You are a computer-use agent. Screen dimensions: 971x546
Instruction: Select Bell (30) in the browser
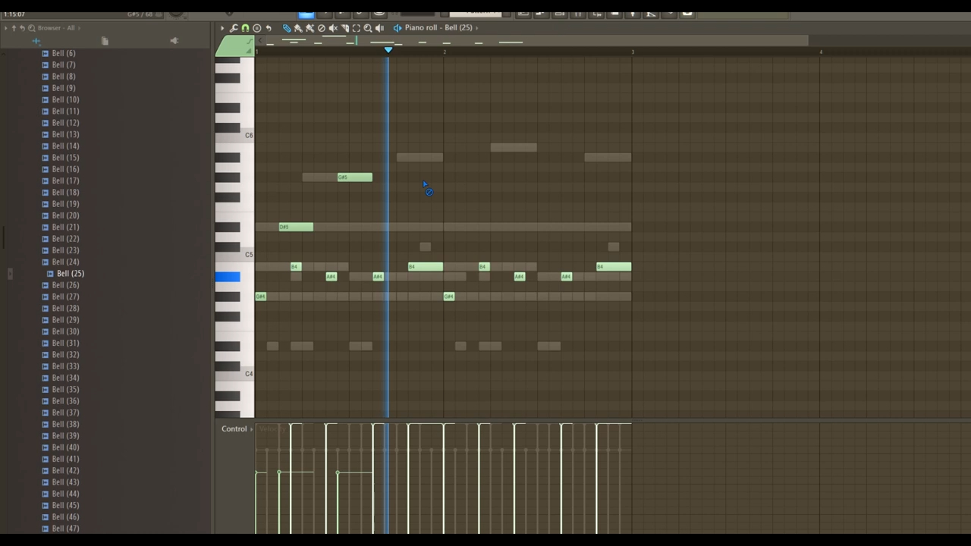tap(65, 331)
